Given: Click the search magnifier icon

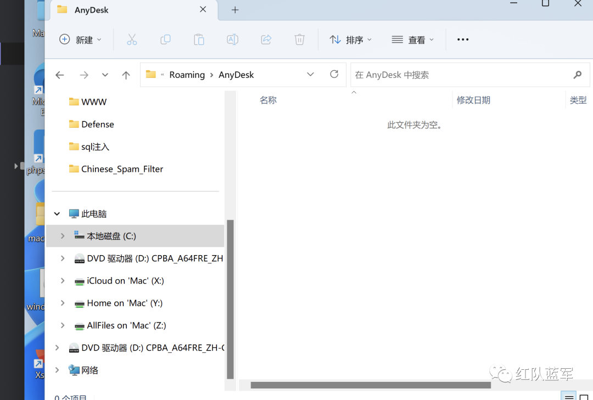Looking at the screenshot, I should click(x=578, y=75).
